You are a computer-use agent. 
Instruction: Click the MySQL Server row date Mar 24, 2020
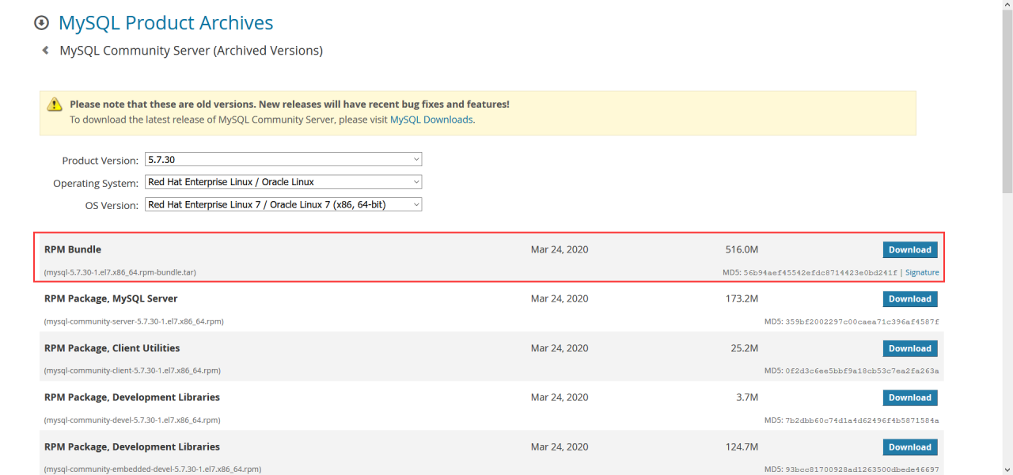[560, 298]
